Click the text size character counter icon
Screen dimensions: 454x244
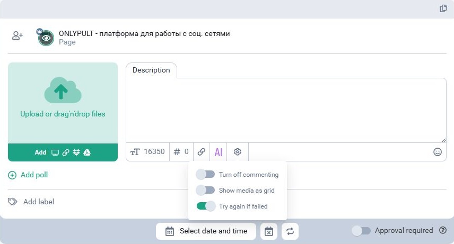pos(135,152)
